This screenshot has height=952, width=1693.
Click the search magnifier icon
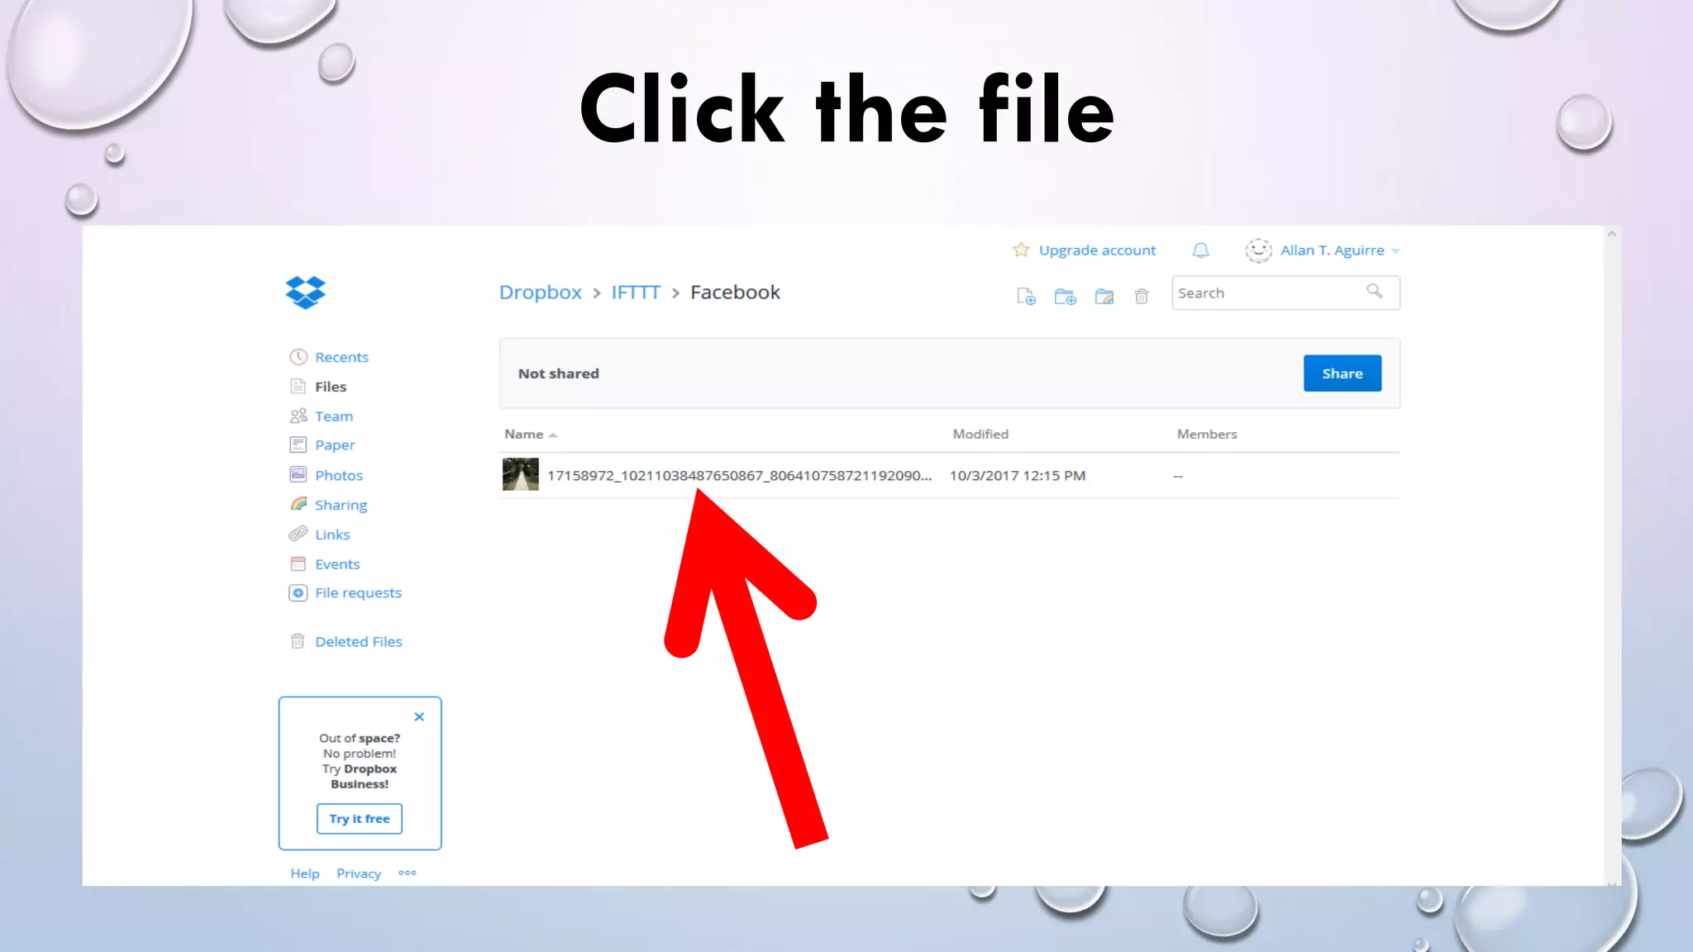(1375, 291)
